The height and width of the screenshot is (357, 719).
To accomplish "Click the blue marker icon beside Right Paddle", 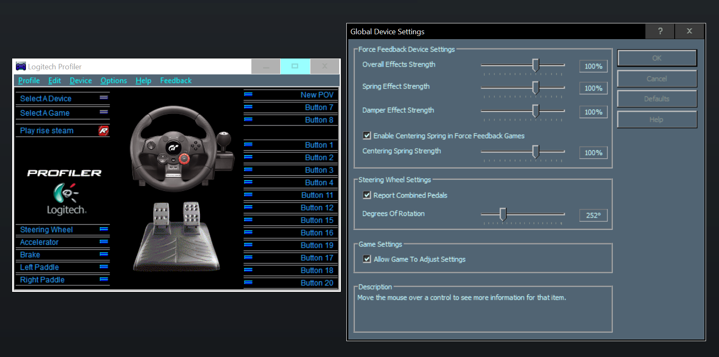I will pyautogui.click(x=104, y=279).
